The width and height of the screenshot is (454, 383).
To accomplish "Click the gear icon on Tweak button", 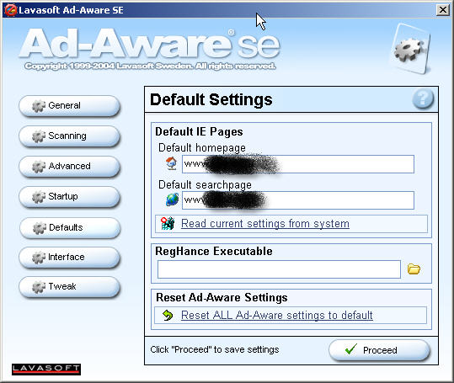I will (39, 287).
